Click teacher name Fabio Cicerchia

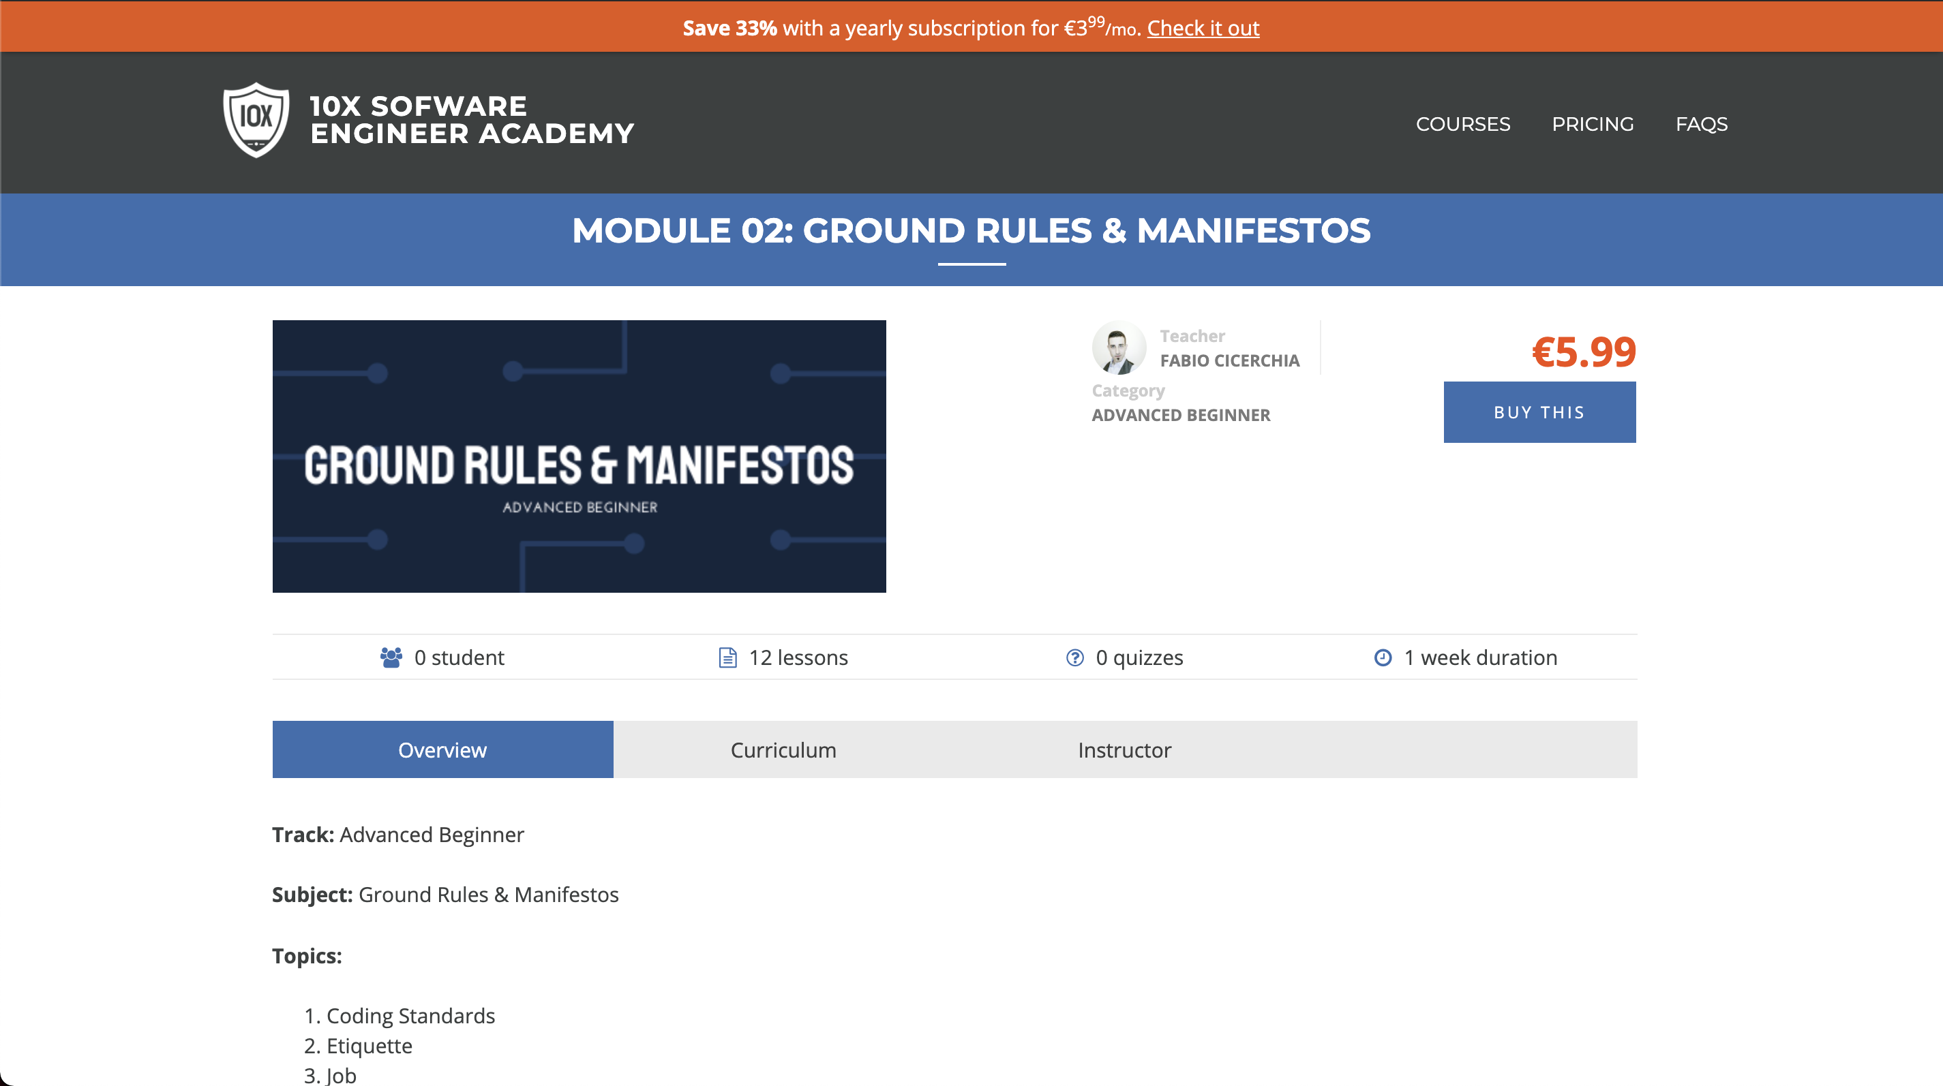[x=1229, y=360]
